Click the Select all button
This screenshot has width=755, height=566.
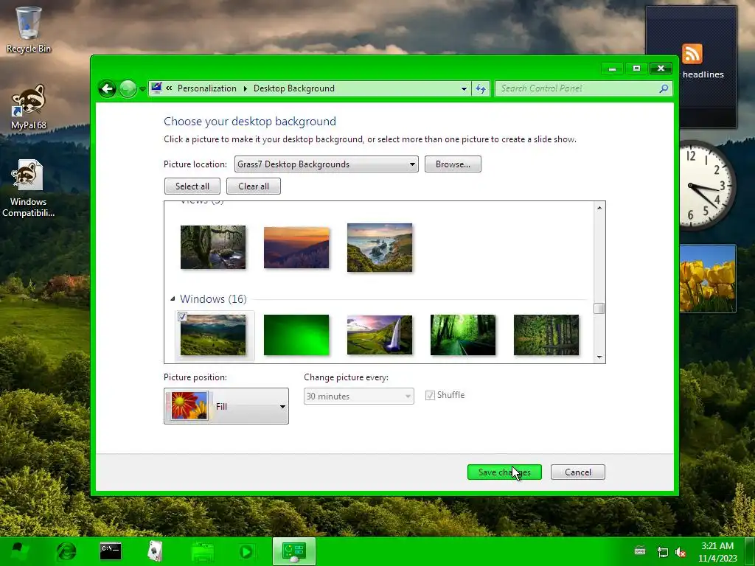click(x=192, y=186)
